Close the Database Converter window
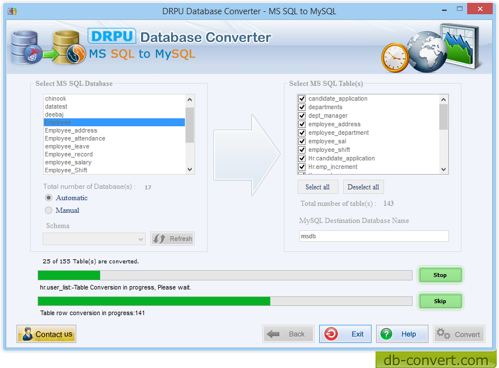This screenshot has width=499, height=368. click(480, 9)
